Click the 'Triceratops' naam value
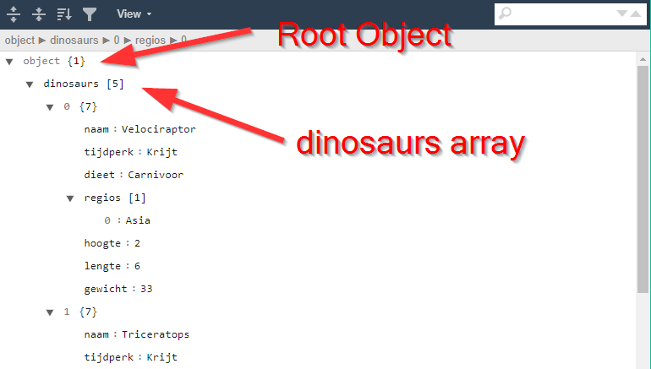 [156, 334]
